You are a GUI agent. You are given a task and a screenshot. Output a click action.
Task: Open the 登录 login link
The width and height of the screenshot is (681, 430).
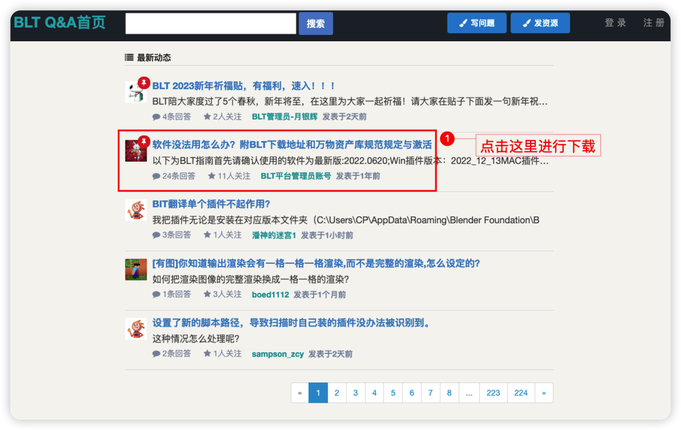[615, 23]
